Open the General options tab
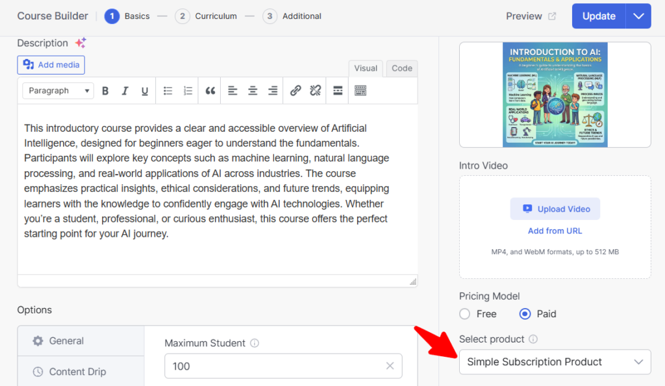The width and height of the screenshot is (665, 386). 81,341
